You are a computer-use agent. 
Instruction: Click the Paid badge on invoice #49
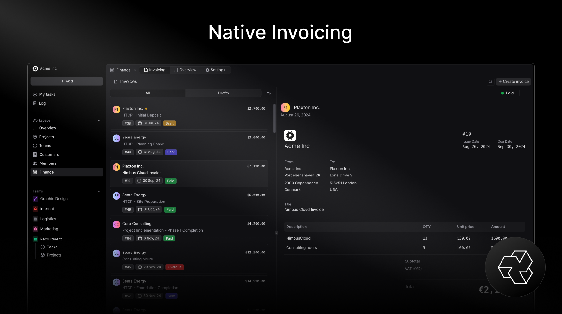tap(170, 210)
